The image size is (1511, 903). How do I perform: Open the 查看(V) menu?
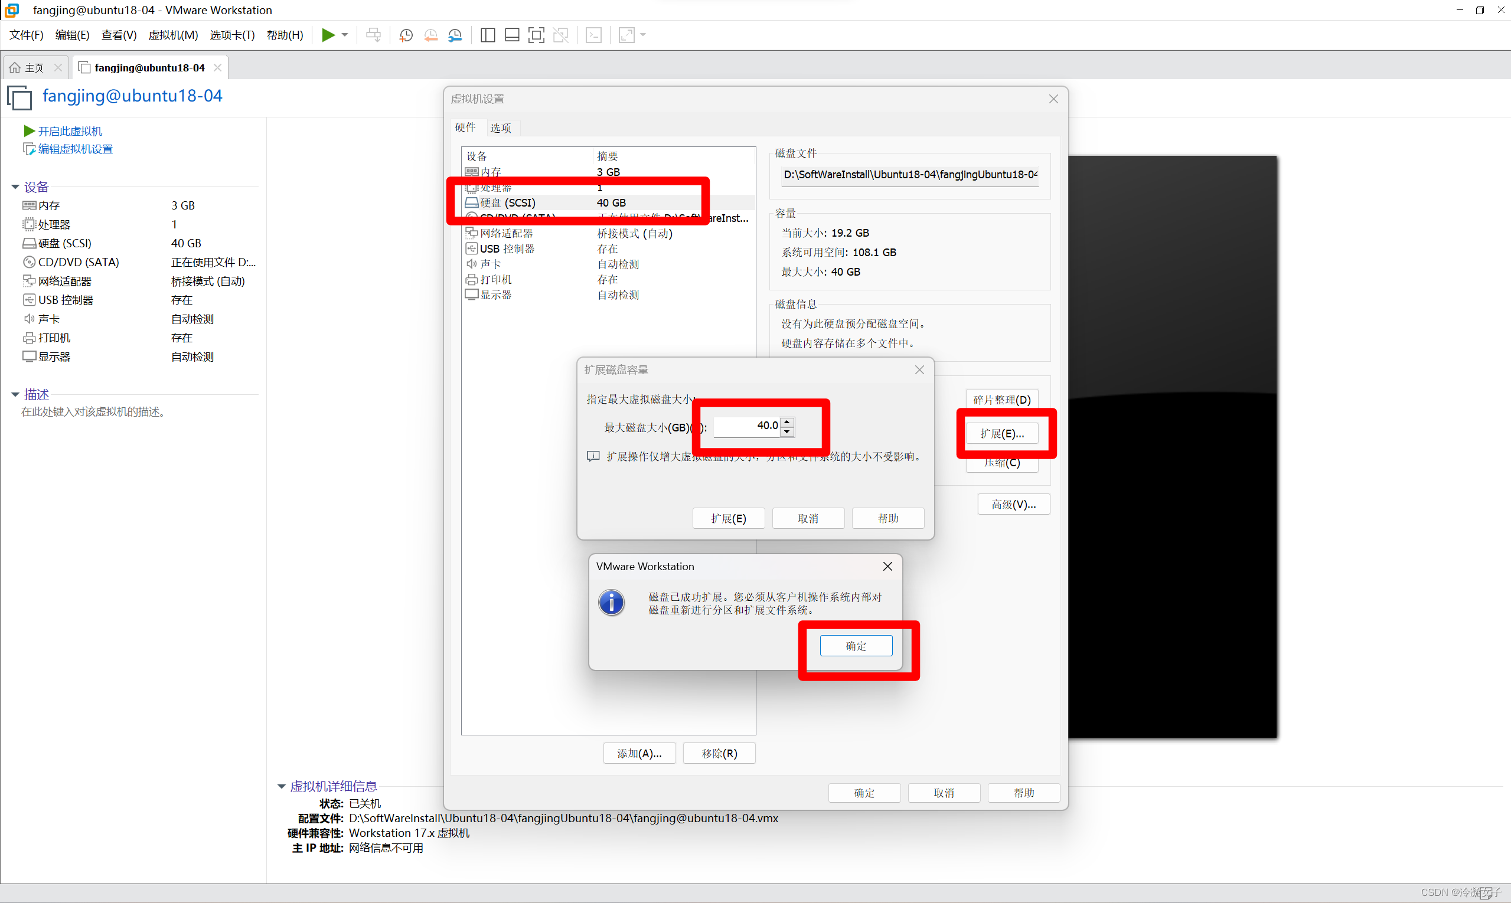(x=119, y=35)
